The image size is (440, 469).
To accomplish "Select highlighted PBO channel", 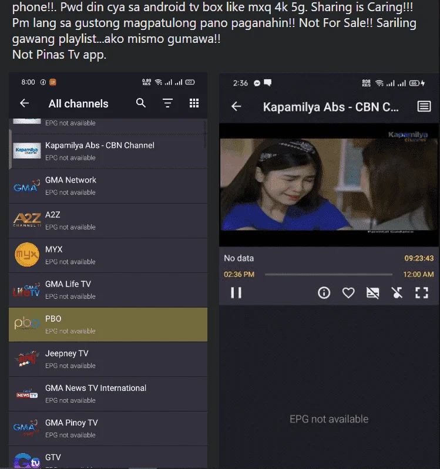I will pos(108,325).
